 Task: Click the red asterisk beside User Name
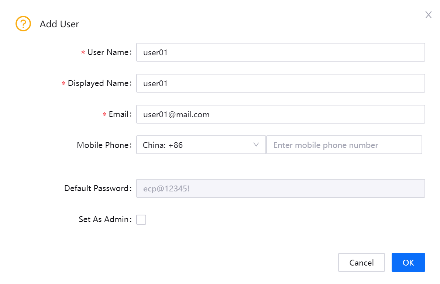tap(83, 53)
